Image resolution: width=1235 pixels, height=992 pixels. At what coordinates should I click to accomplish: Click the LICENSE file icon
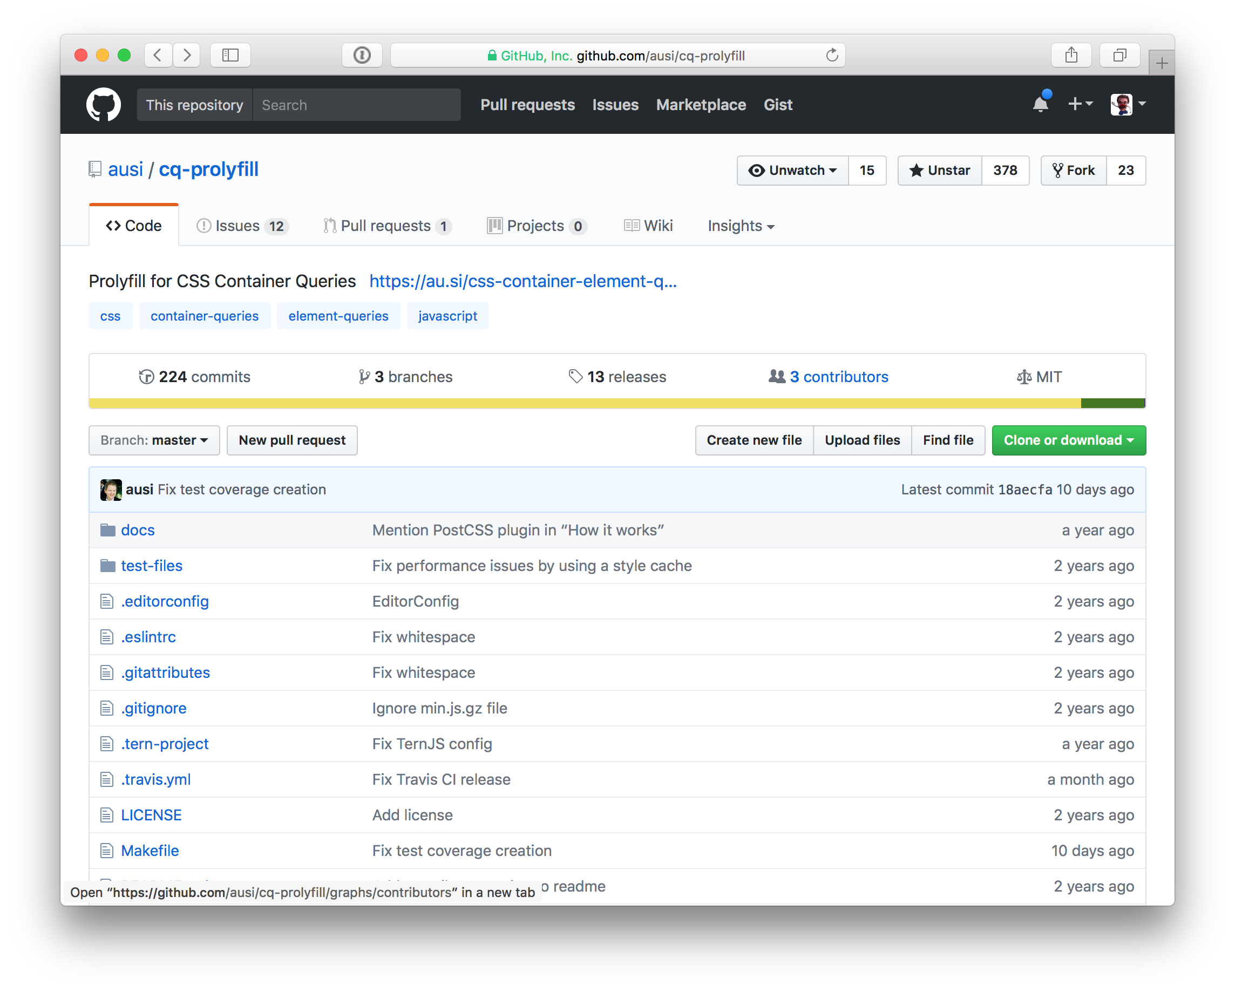coord(106,814)
